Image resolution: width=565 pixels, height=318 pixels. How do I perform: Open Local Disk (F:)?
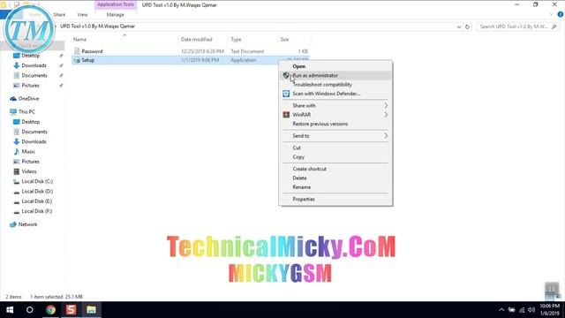pyautogui.click(x=37, y=211)
